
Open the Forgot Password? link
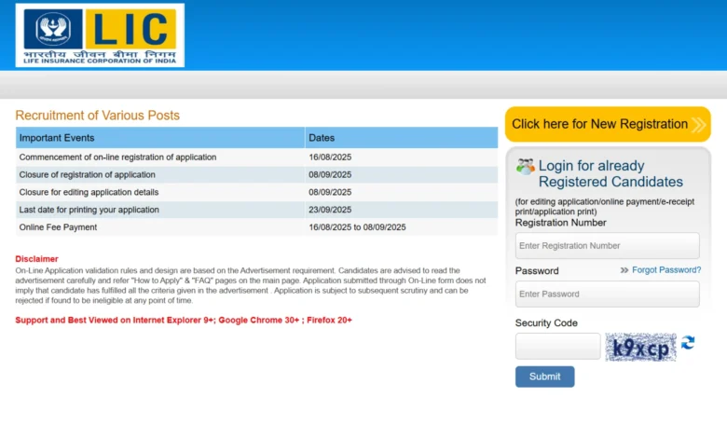pos(665,270)
